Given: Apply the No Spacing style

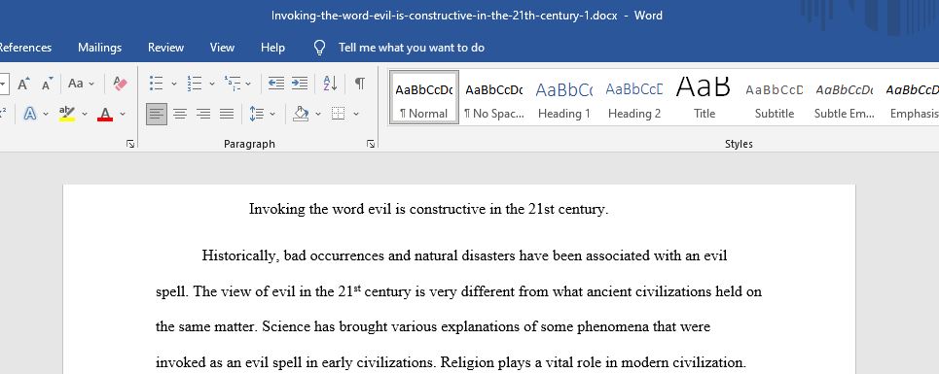Looking at the screenshot, I should coord(494,97).
